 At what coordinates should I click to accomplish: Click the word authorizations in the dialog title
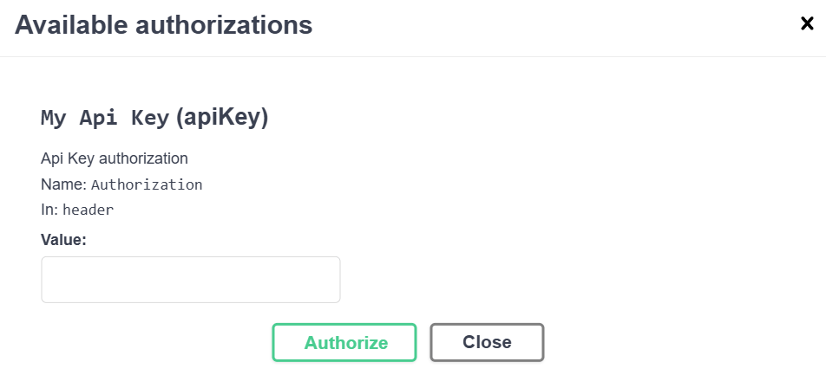(x=224, y=25)
